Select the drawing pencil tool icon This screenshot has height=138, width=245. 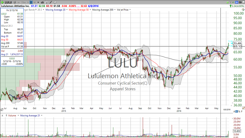coord(51,2)
